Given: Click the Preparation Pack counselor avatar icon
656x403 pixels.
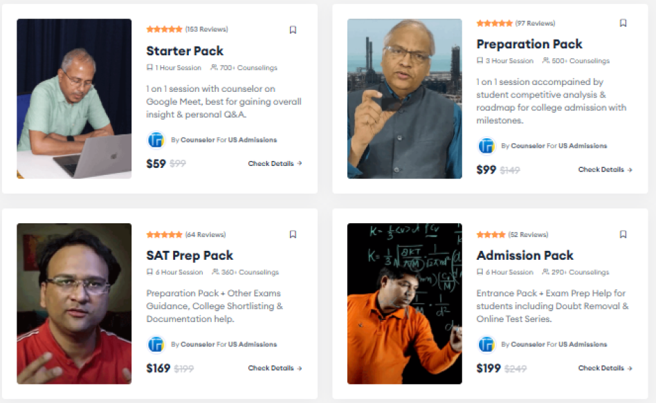Looking at the screenshot, I should (x=486, y=146).
